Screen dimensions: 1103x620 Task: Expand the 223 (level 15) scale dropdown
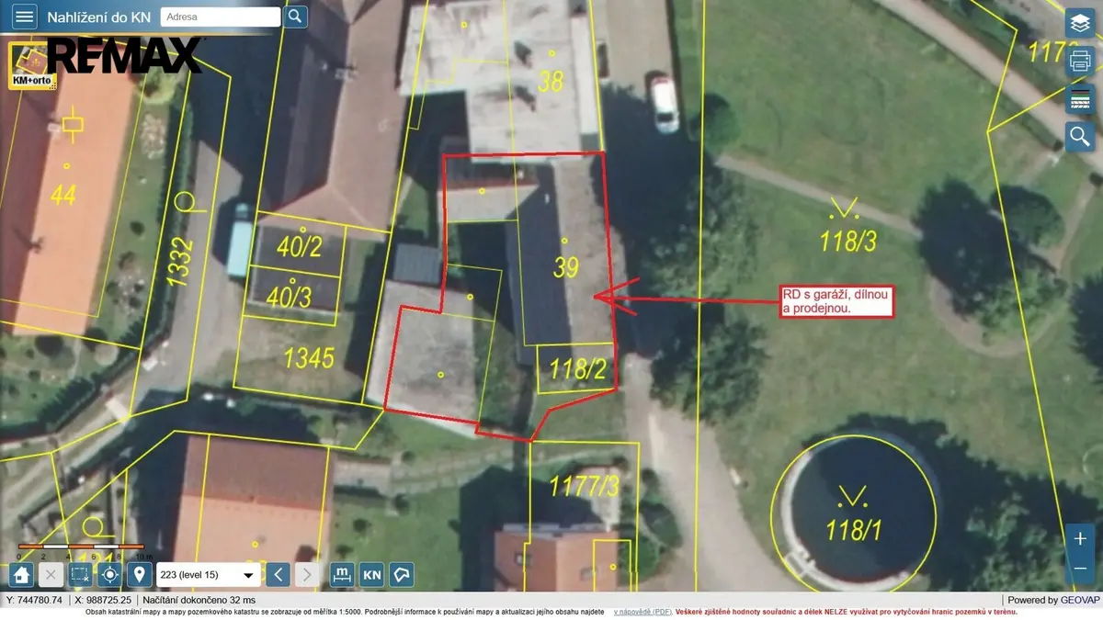[208, 575]
